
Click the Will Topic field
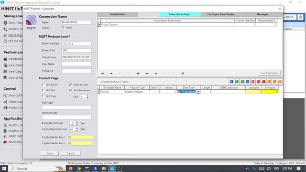pyautogui.click(x=67, y=107)
